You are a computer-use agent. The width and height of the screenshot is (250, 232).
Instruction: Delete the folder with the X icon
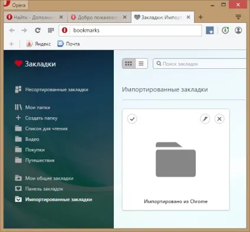[219, 119]
